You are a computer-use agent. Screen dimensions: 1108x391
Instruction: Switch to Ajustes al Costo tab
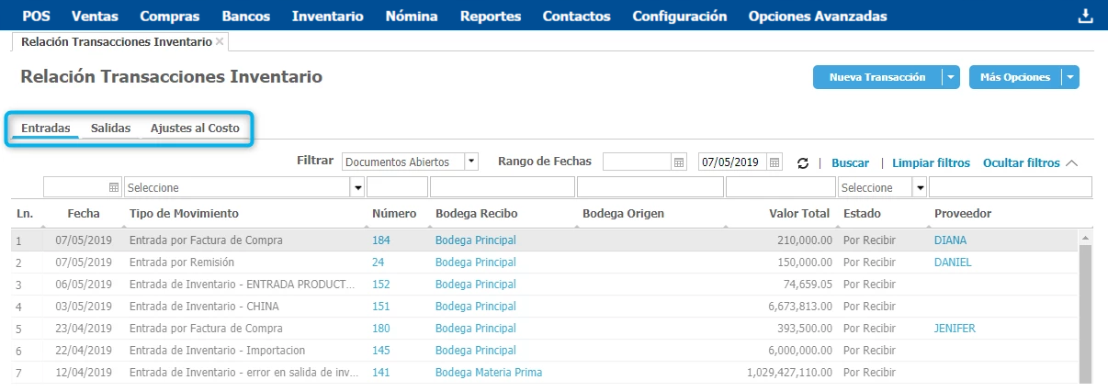point(195,128)
